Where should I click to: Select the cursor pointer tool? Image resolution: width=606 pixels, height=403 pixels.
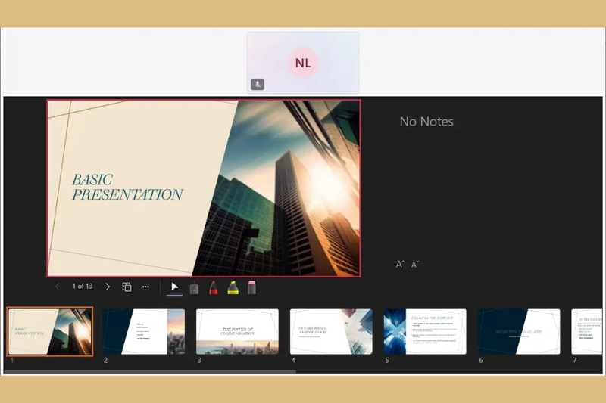click(175, 287)
